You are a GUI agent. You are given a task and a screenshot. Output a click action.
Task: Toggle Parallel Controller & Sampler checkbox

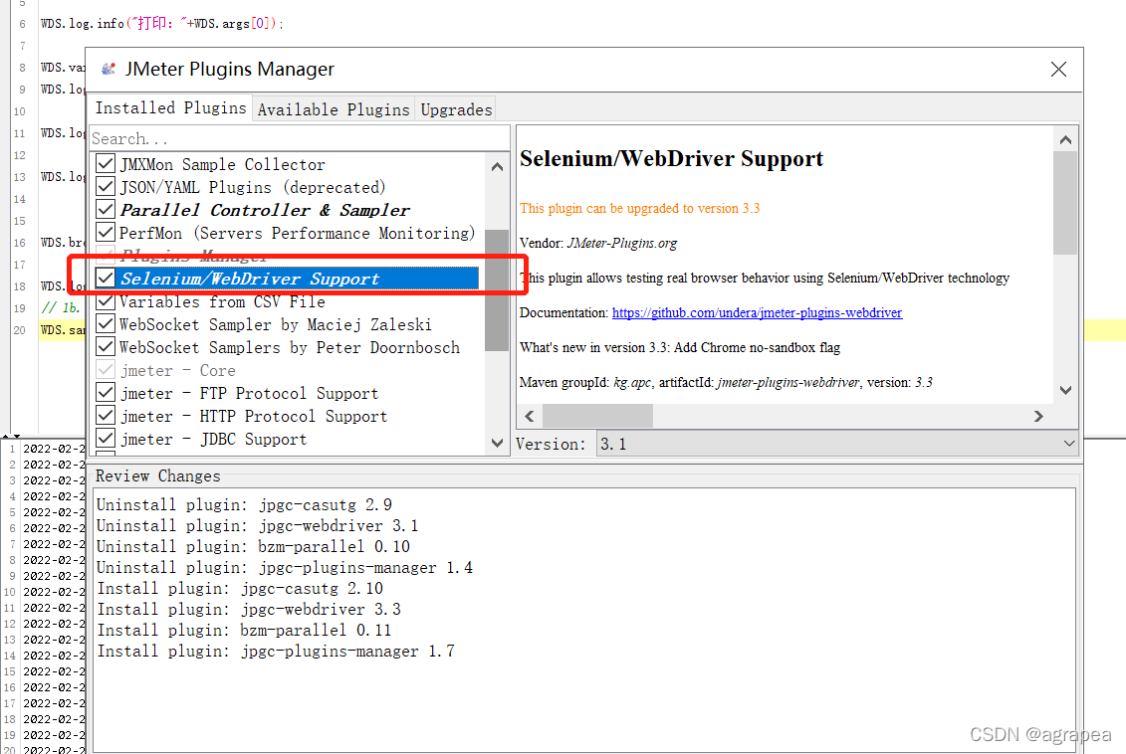pos(106,210)
